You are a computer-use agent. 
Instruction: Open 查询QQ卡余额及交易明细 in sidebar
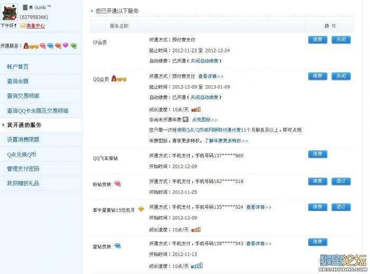[x=38, y=111]
